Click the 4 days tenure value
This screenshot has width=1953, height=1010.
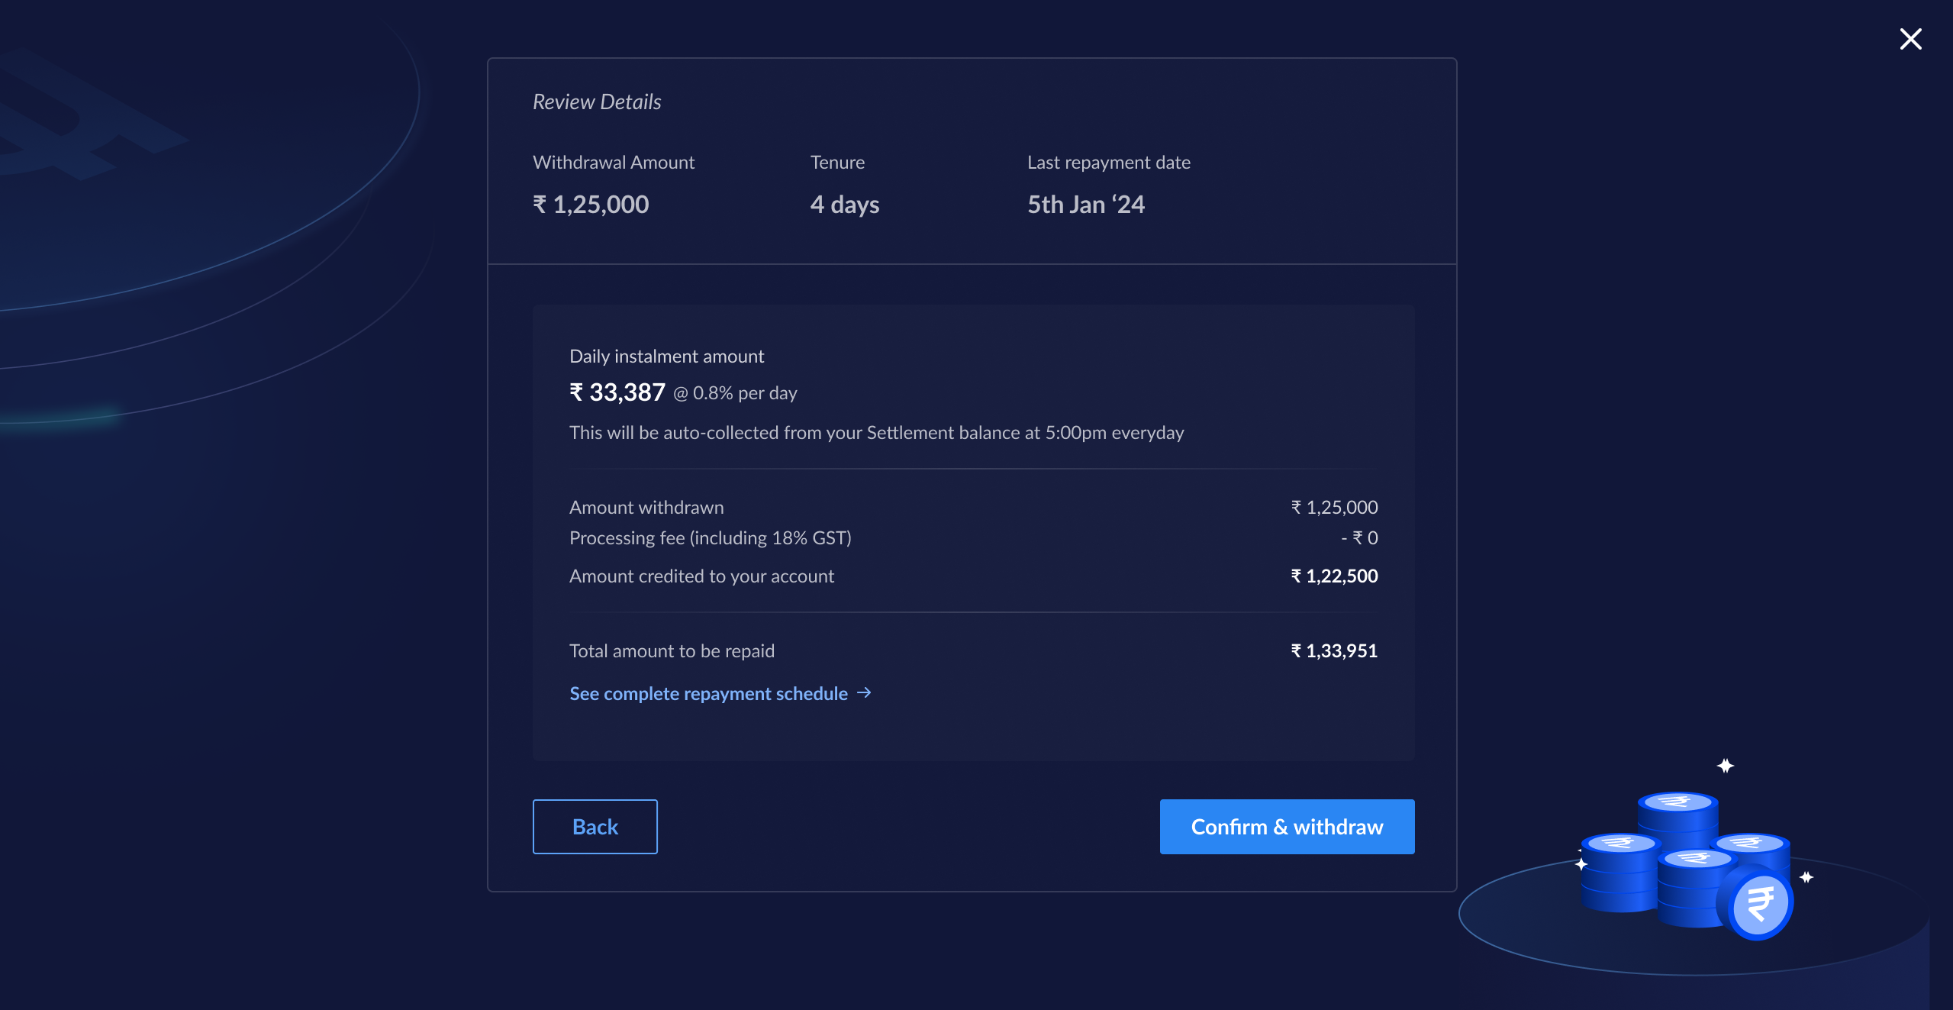(845, 205)
